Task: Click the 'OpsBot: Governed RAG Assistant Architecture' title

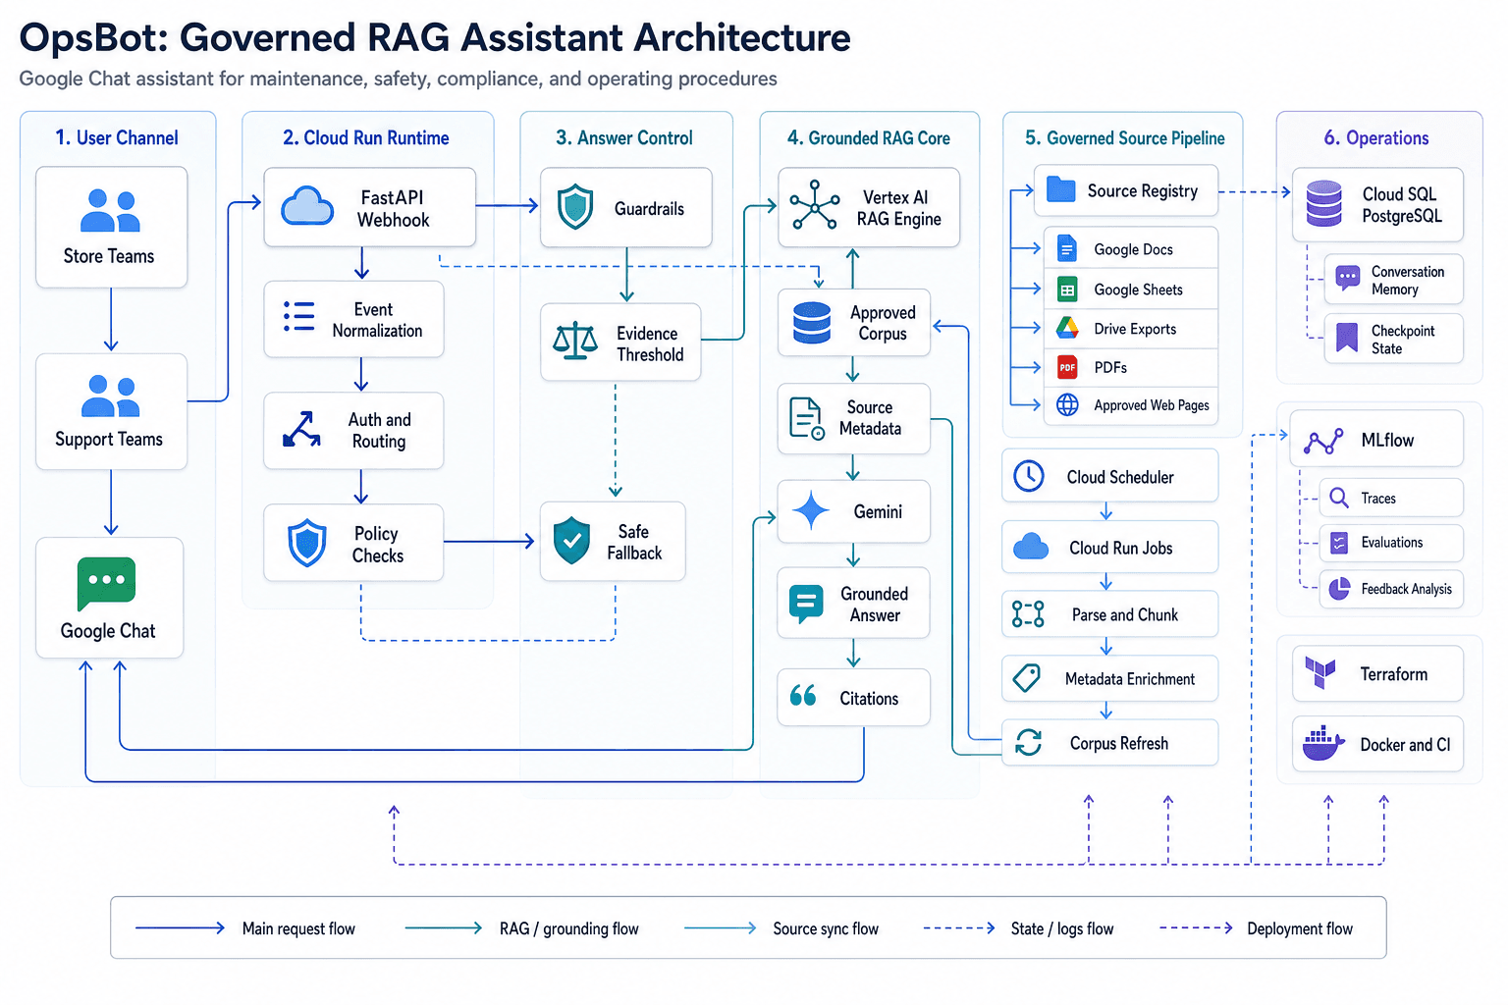Action: point(435,37)
